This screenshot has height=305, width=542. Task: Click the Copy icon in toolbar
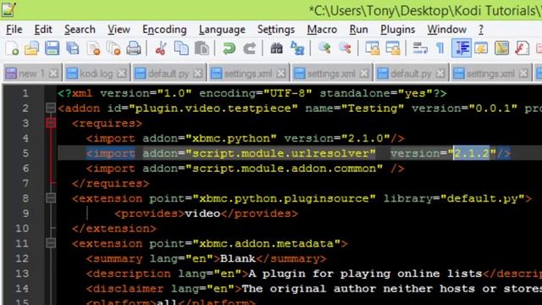(181, 48)
